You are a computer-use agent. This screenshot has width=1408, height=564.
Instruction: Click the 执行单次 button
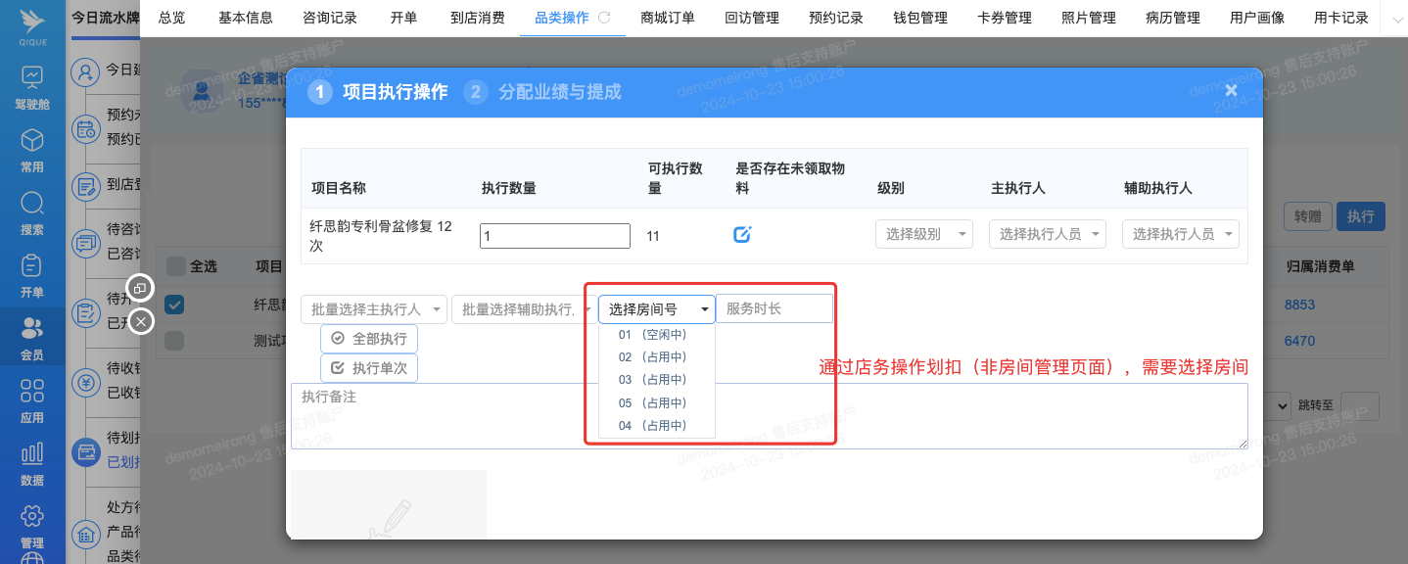tap(369, 368)
